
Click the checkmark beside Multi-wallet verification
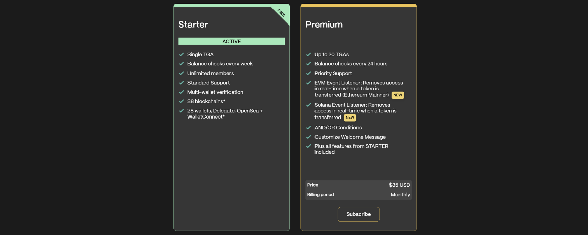click(181, 92)
